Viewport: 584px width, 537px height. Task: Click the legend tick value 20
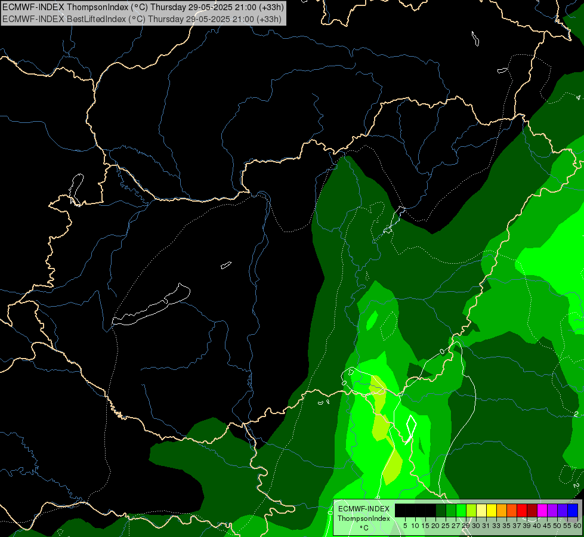point(435,526)
